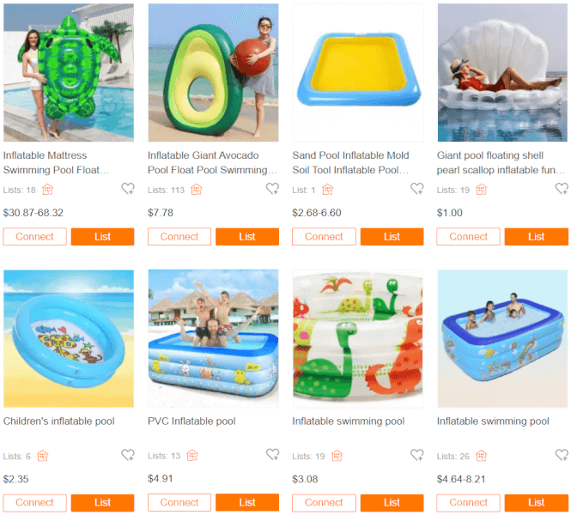Screen dimensions: 571x515
Task: Click List button for $7.78 avocado float
Action: pos(247,237)
